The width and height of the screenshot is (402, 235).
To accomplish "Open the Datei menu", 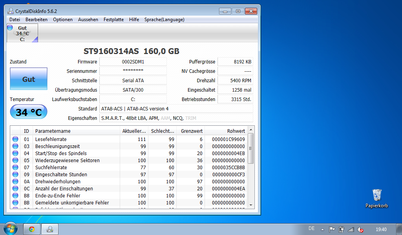I will click(x=15, y=20).
